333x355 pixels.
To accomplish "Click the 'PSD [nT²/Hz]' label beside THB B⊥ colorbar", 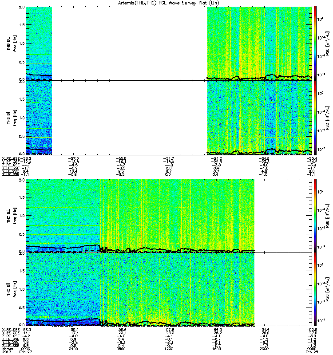I will tap(327, 43).
